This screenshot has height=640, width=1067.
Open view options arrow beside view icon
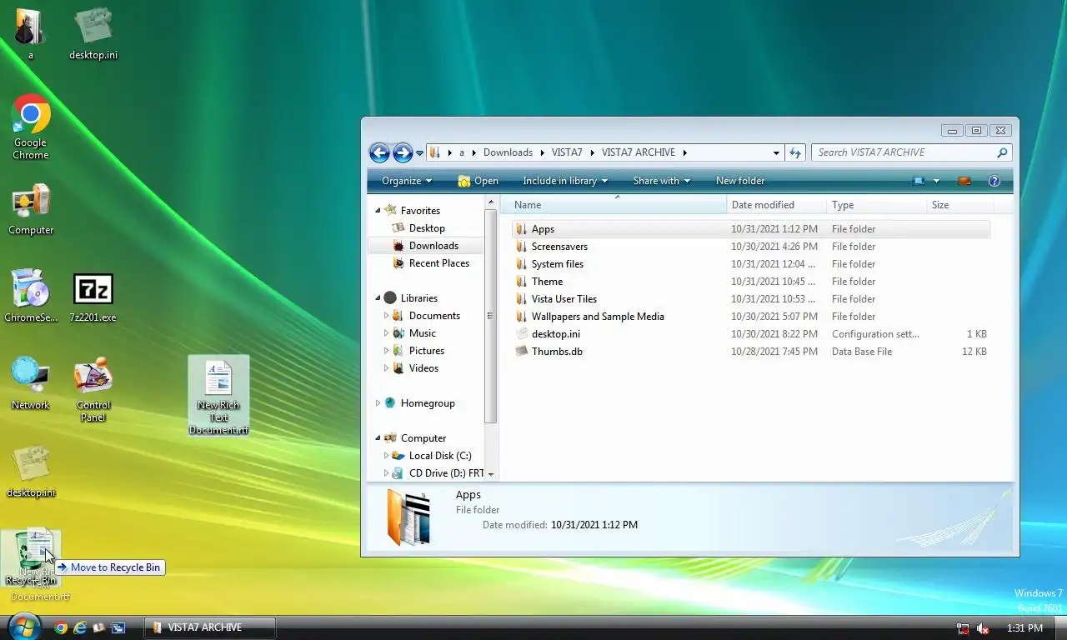(x=936, y=181)
